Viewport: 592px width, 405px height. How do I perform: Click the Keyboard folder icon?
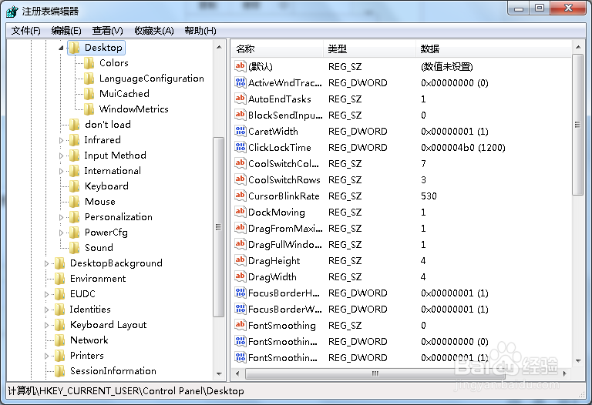[74, 186]
